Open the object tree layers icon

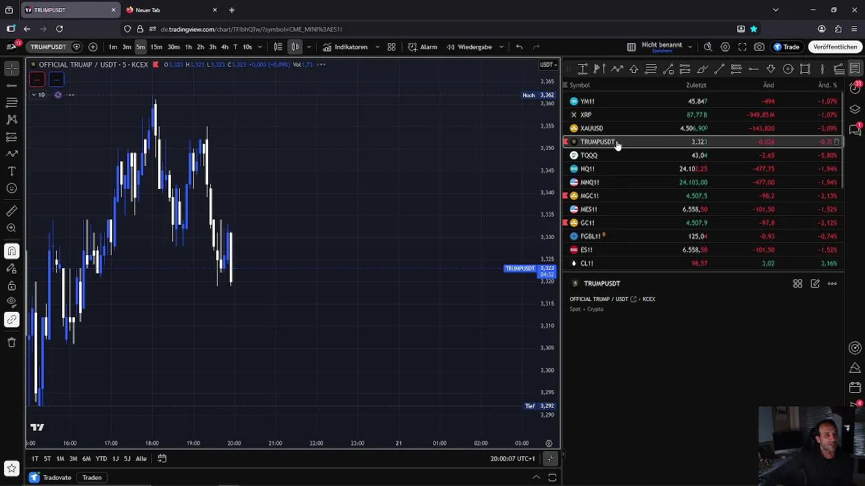click(x=855, y=109)
